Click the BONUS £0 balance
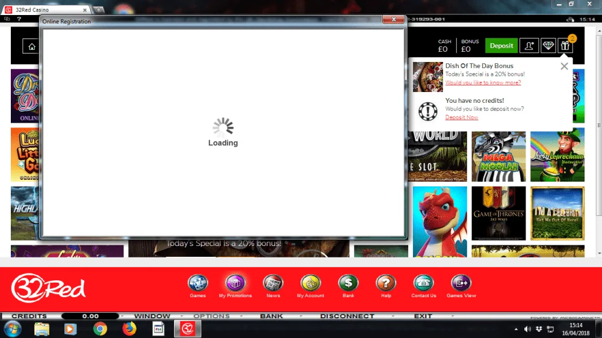 tap(470, 46)
